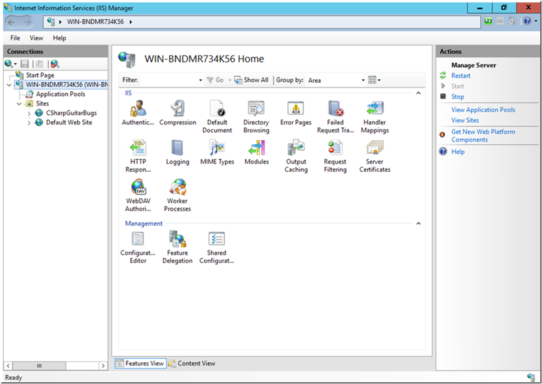Open the Help menu

(59, 38)
